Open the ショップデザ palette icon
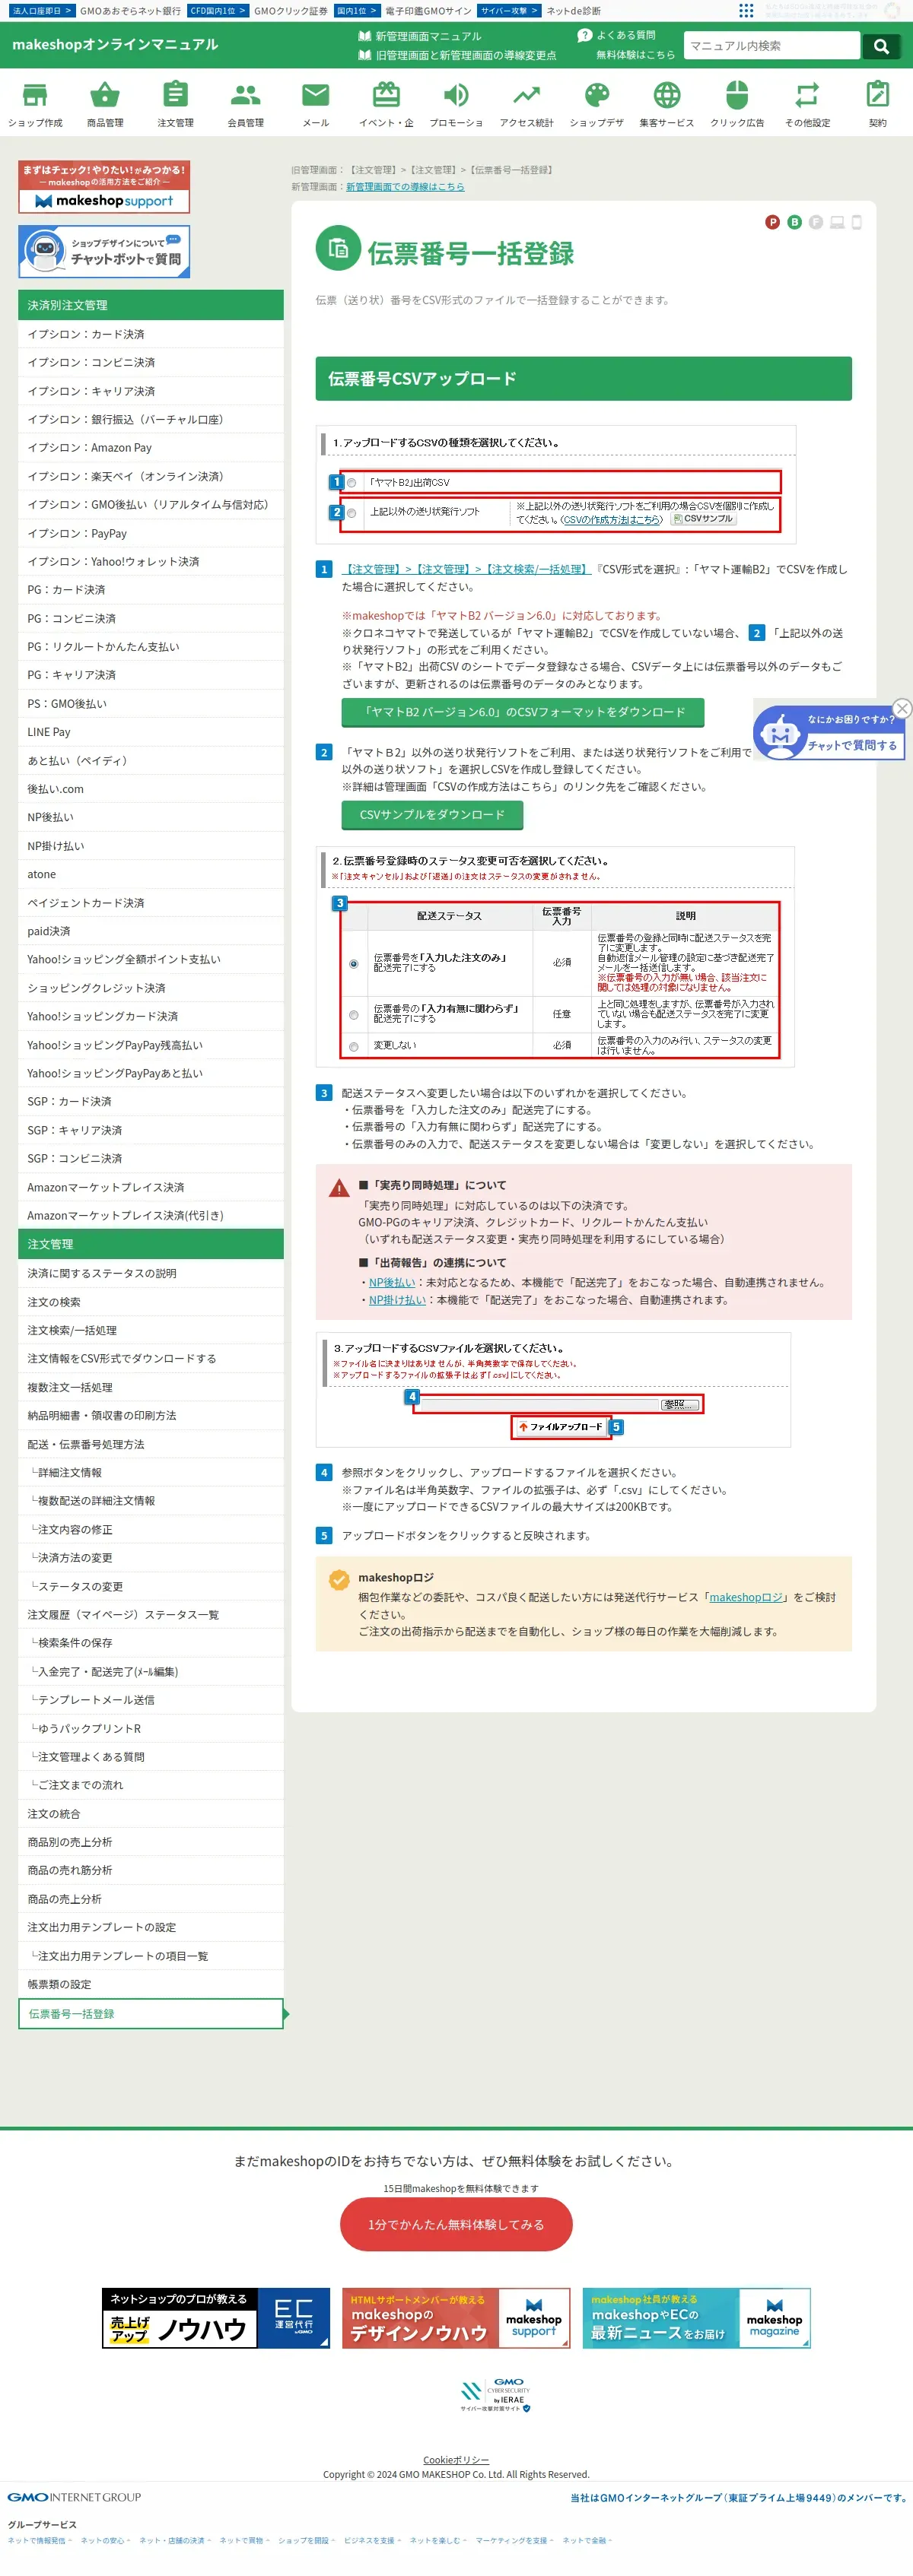Image resolution: width=913 pixels, height=2576 pixels. pyautogui.click(x=596, y=95)
